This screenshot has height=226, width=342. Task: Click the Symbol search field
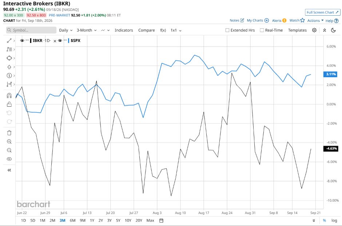(x=31, y=30)
